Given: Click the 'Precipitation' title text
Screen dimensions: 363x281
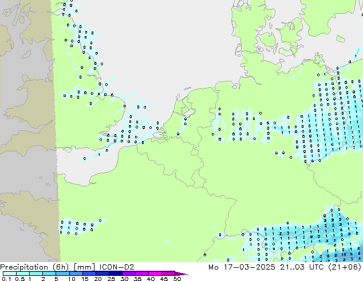Looking at the screenshot, I should click(x=24, y=267).
